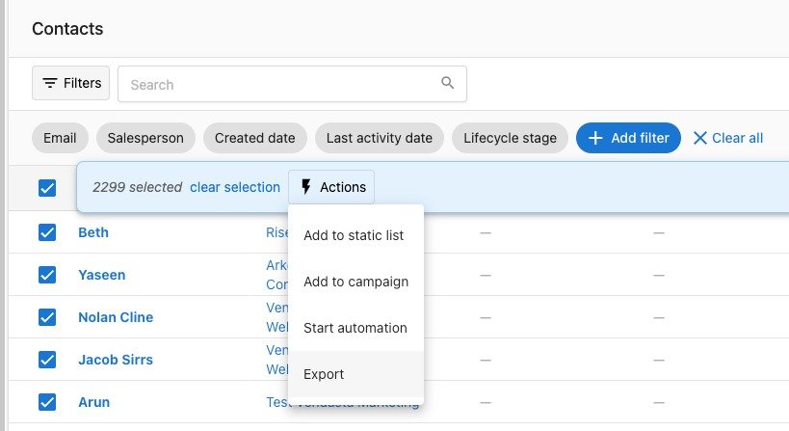Uncheck the checkbox for Beth
Screen dimensions: 789x431
click(47, 232)
